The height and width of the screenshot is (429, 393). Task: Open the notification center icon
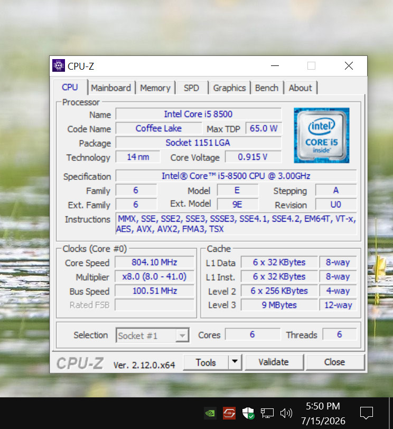point(367,413)
